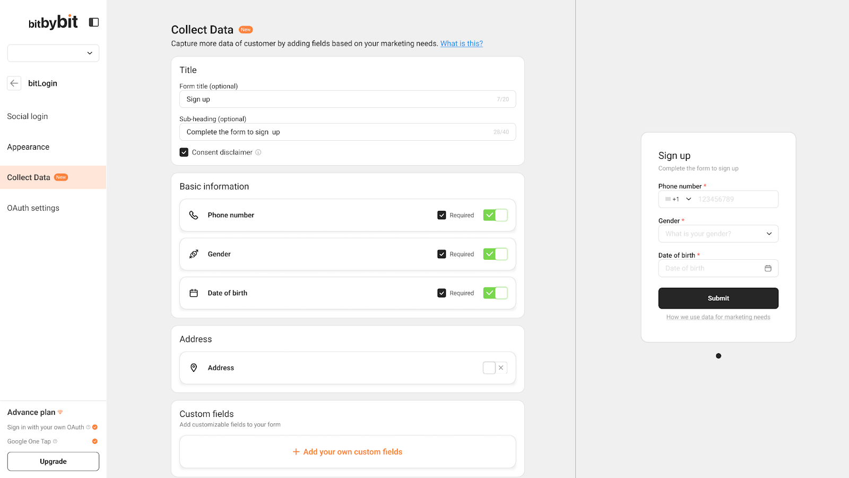
Task: Open the What is your gender dropdown
Action: [x=718, y=234]
